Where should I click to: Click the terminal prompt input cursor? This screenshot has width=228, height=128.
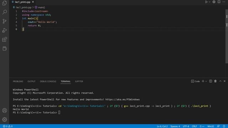(59, 112)
